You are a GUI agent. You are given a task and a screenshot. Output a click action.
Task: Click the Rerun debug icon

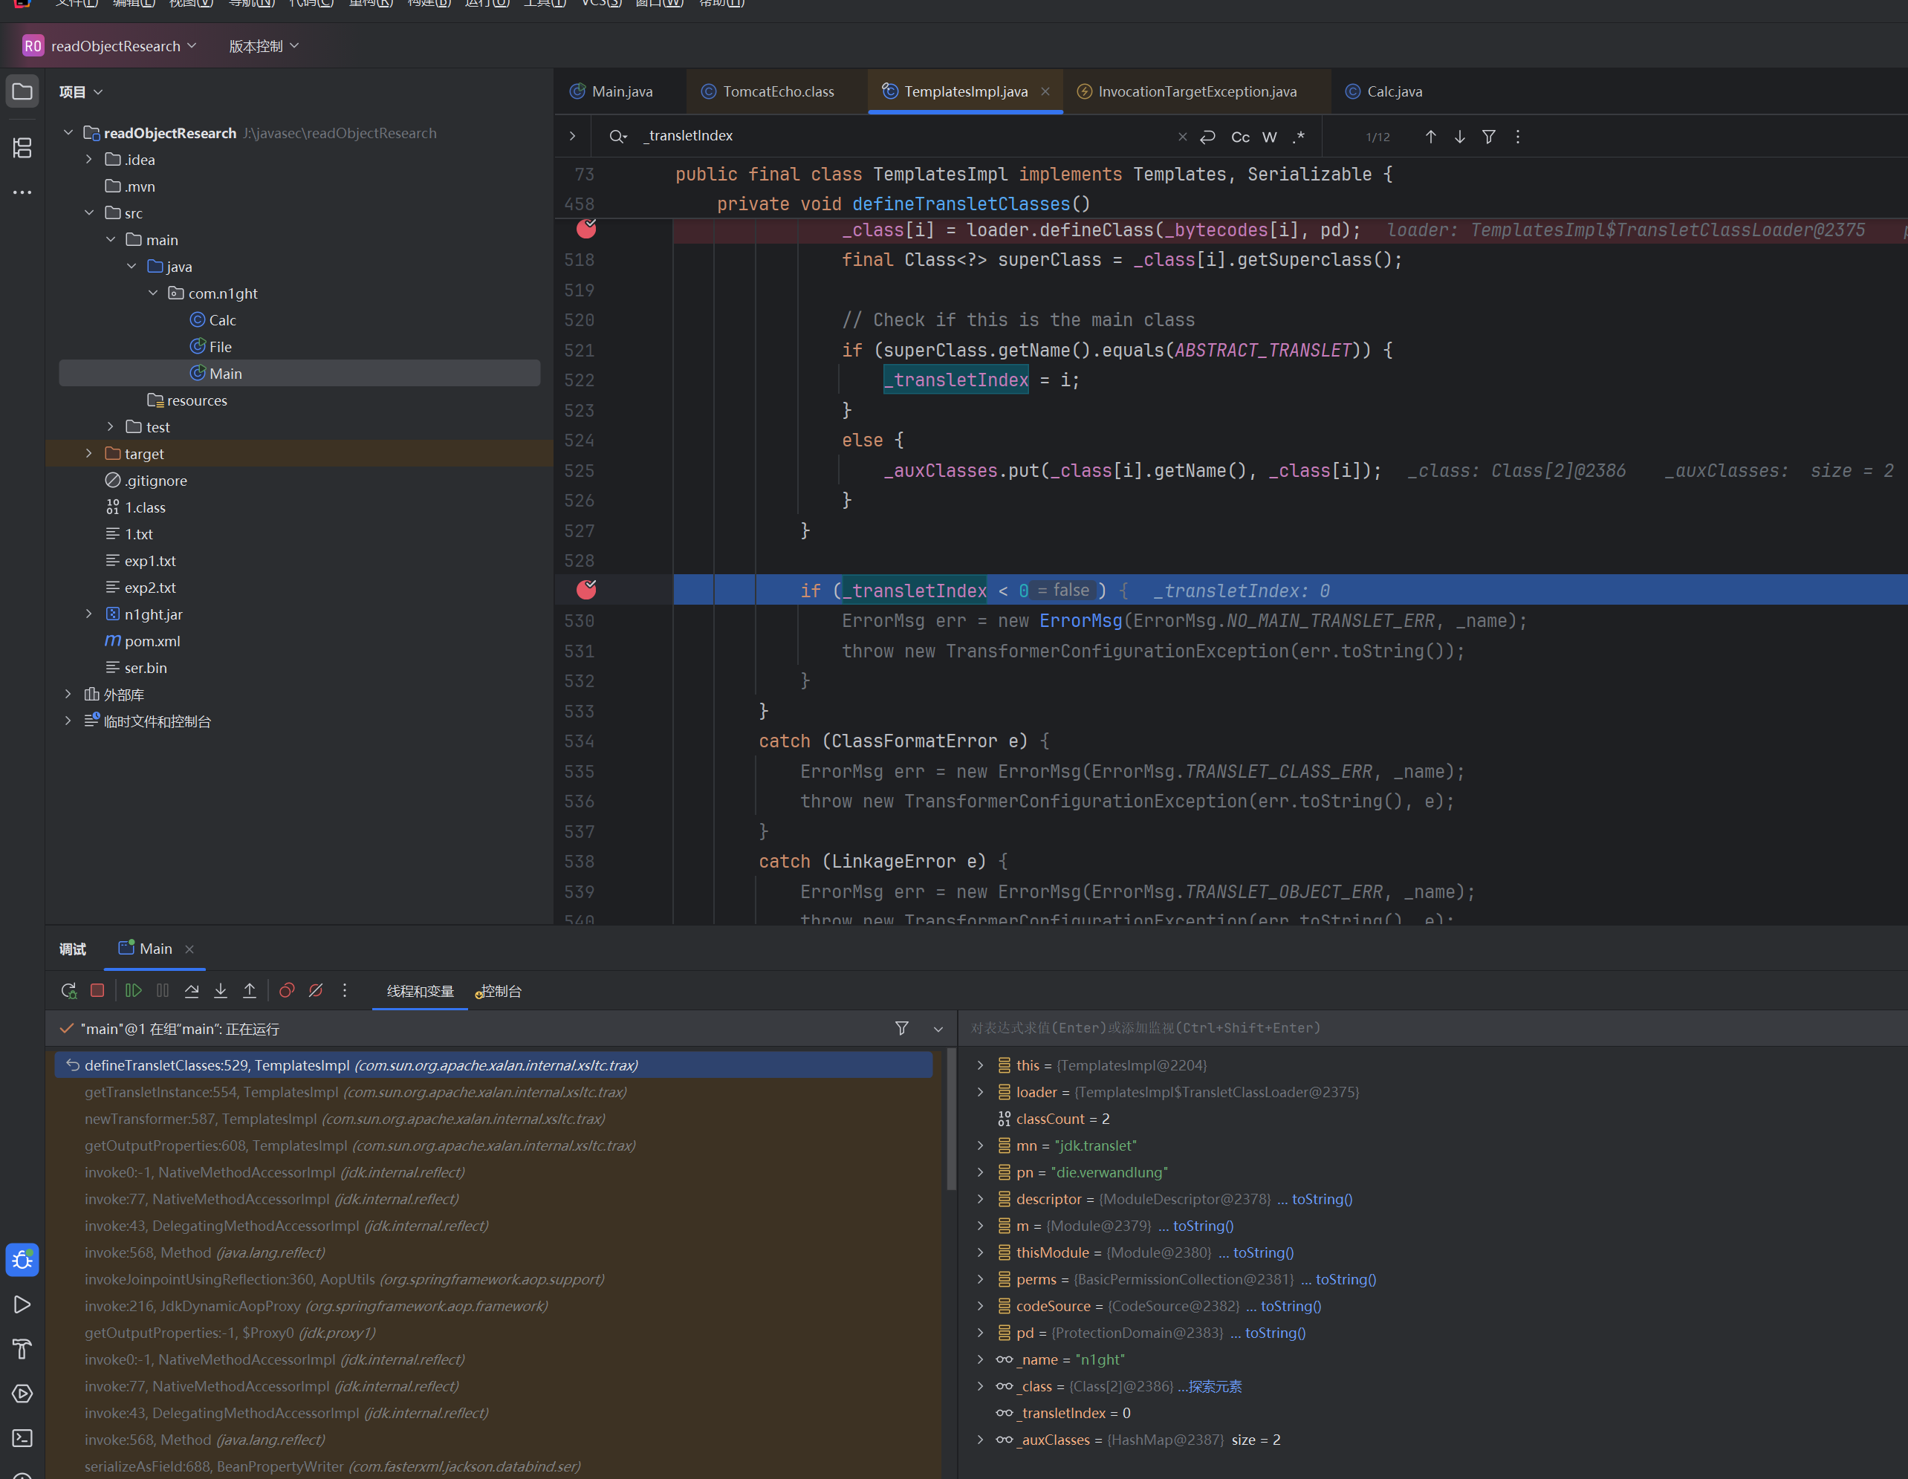point(68,989)
